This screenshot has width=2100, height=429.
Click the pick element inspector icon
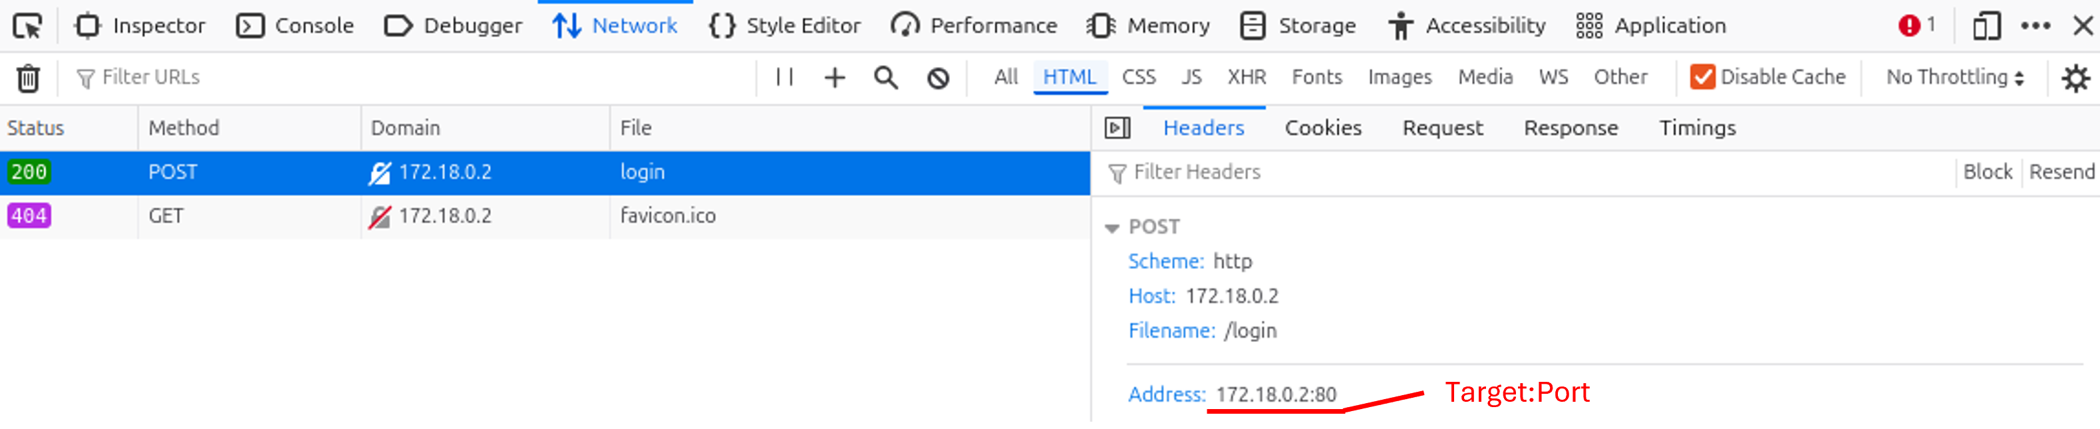[x=29, y=25]
